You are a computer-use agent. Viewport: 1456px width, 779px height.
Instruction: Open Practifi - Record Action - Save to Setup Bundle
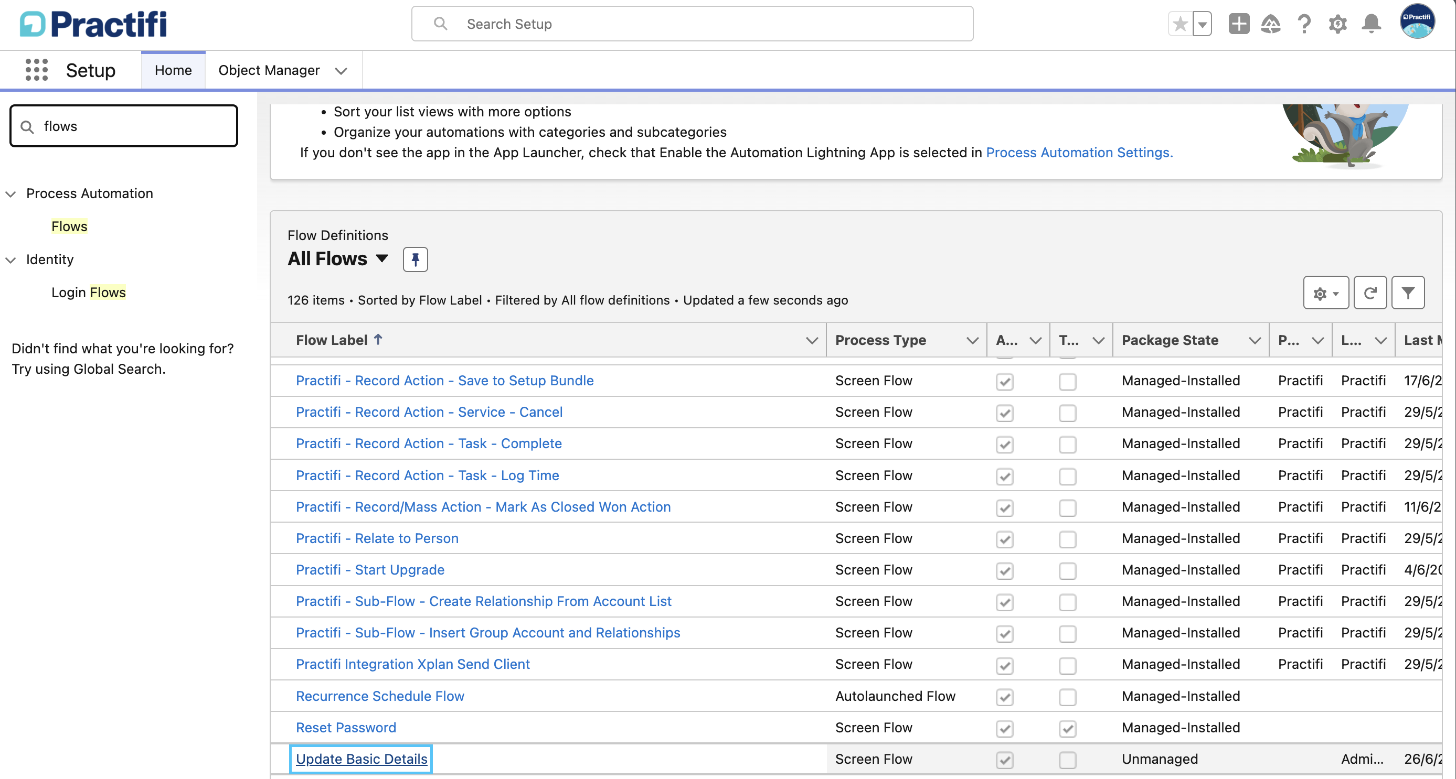[x=444, y=380]
